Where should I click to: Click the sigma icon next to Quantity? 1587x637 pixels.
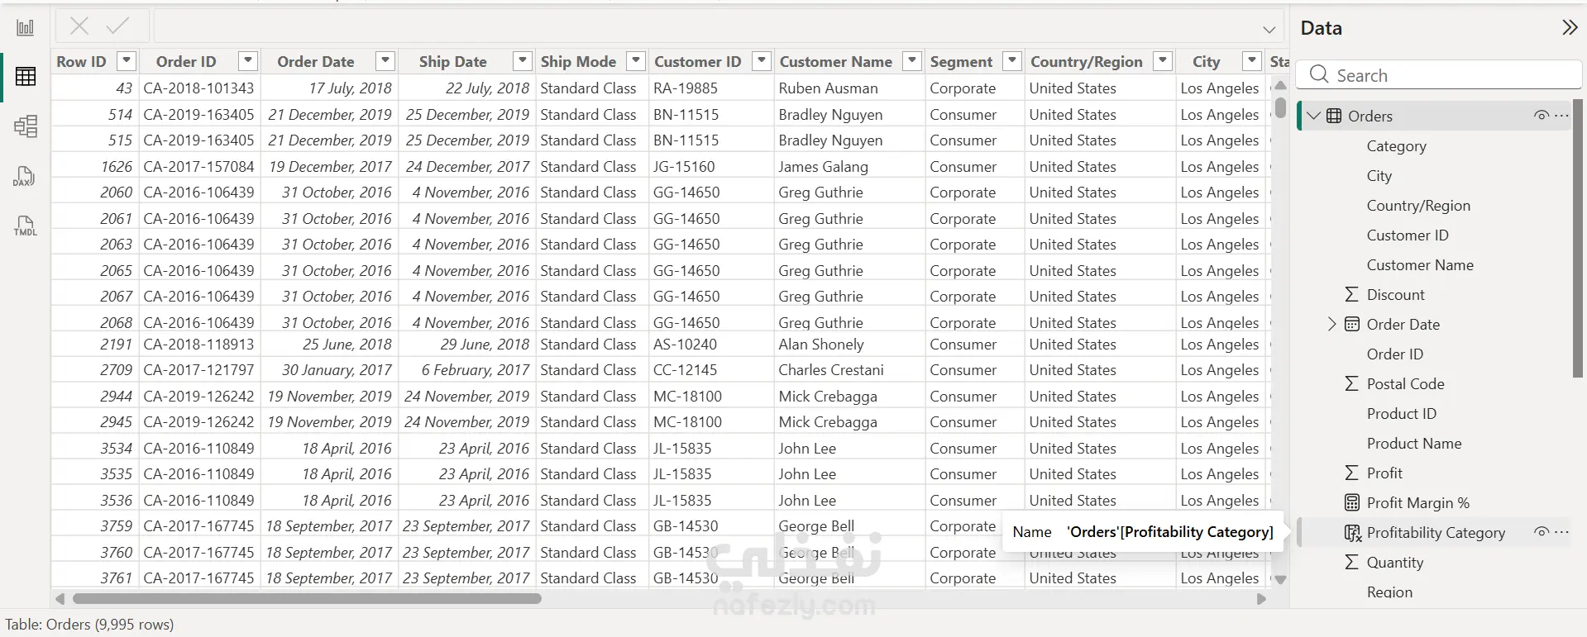tap(1351, 562)
